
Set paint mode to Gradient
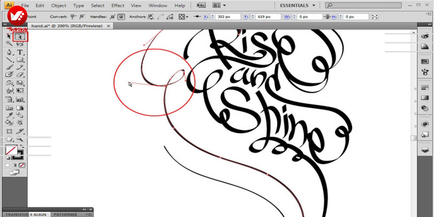[15, 165]
